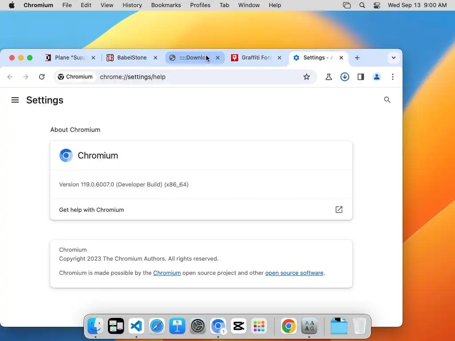Screen dimensions: 455x341
Task: Close the Settings tab
Action: [x=341, y=58]
